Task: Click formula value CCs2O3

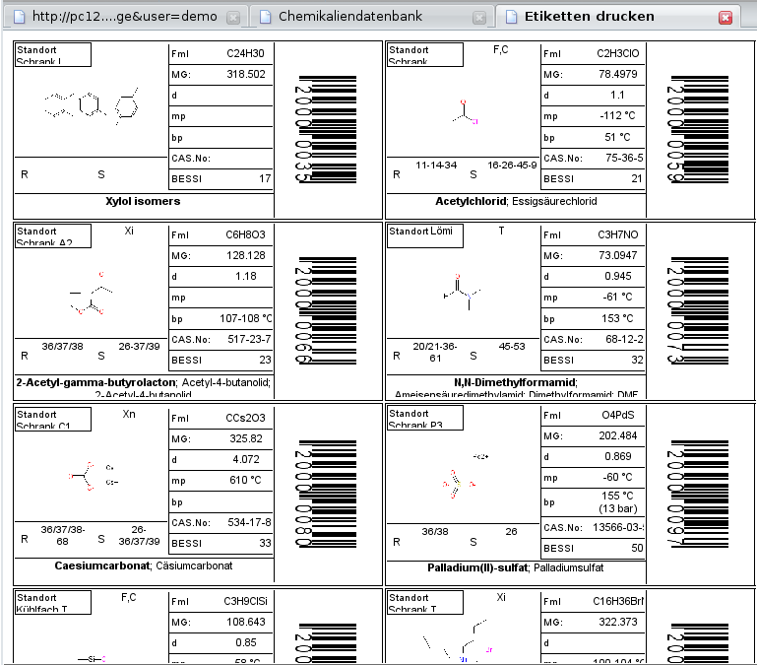Action: coord(245,418)
